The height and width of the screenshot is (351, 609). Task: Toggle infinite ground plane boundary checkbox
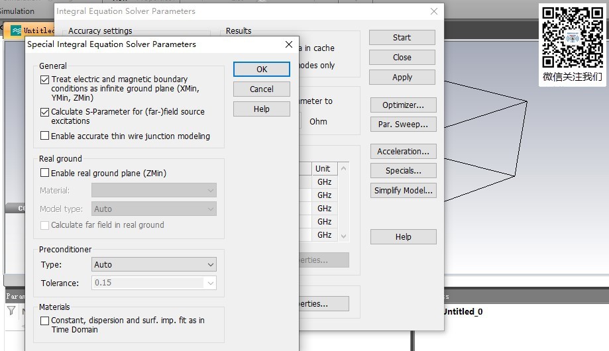[x=44, y=79]
